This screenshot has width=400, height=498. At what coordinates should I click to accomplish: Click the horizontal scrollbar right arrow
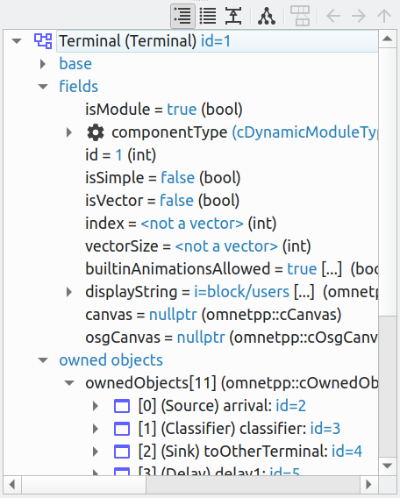click(x=368, y=484)
